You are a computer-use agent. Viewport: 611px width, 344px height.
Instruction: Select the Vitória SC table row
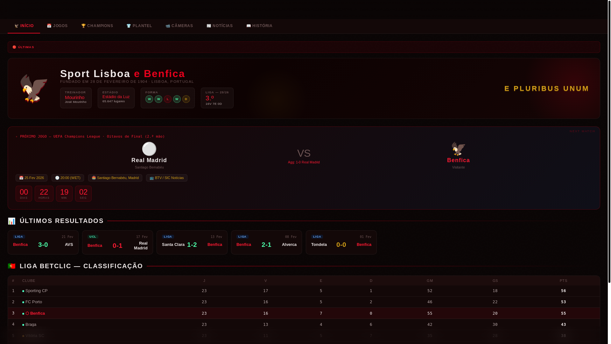click(304, 336)
